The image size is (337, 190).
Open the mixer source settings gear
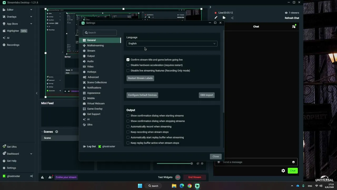point(202,164)
